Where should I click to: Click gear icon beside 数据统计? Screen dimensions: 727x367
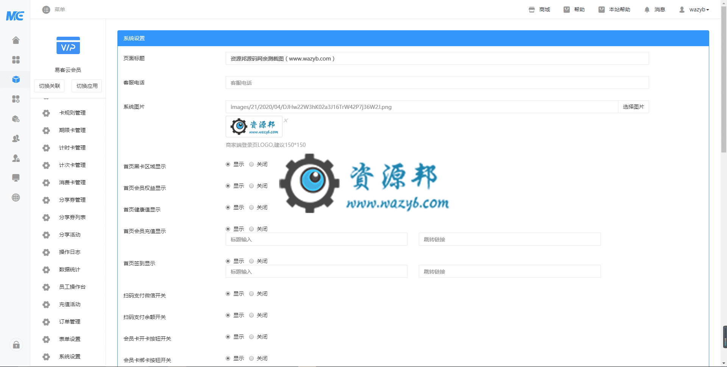[x=46, y=269]
